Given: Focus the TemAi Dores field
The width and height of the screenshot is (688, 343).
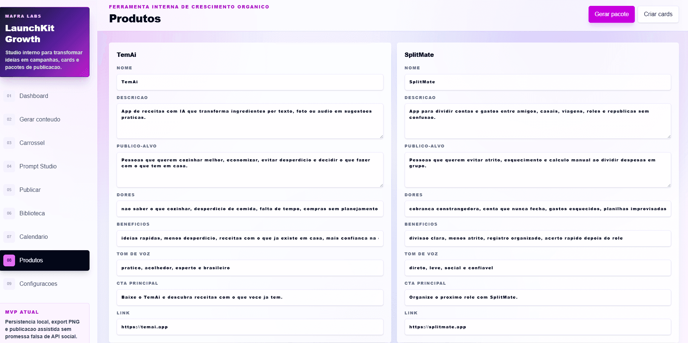Looking at the screenshot, I should pyautogui.click(x=250, y=209).
